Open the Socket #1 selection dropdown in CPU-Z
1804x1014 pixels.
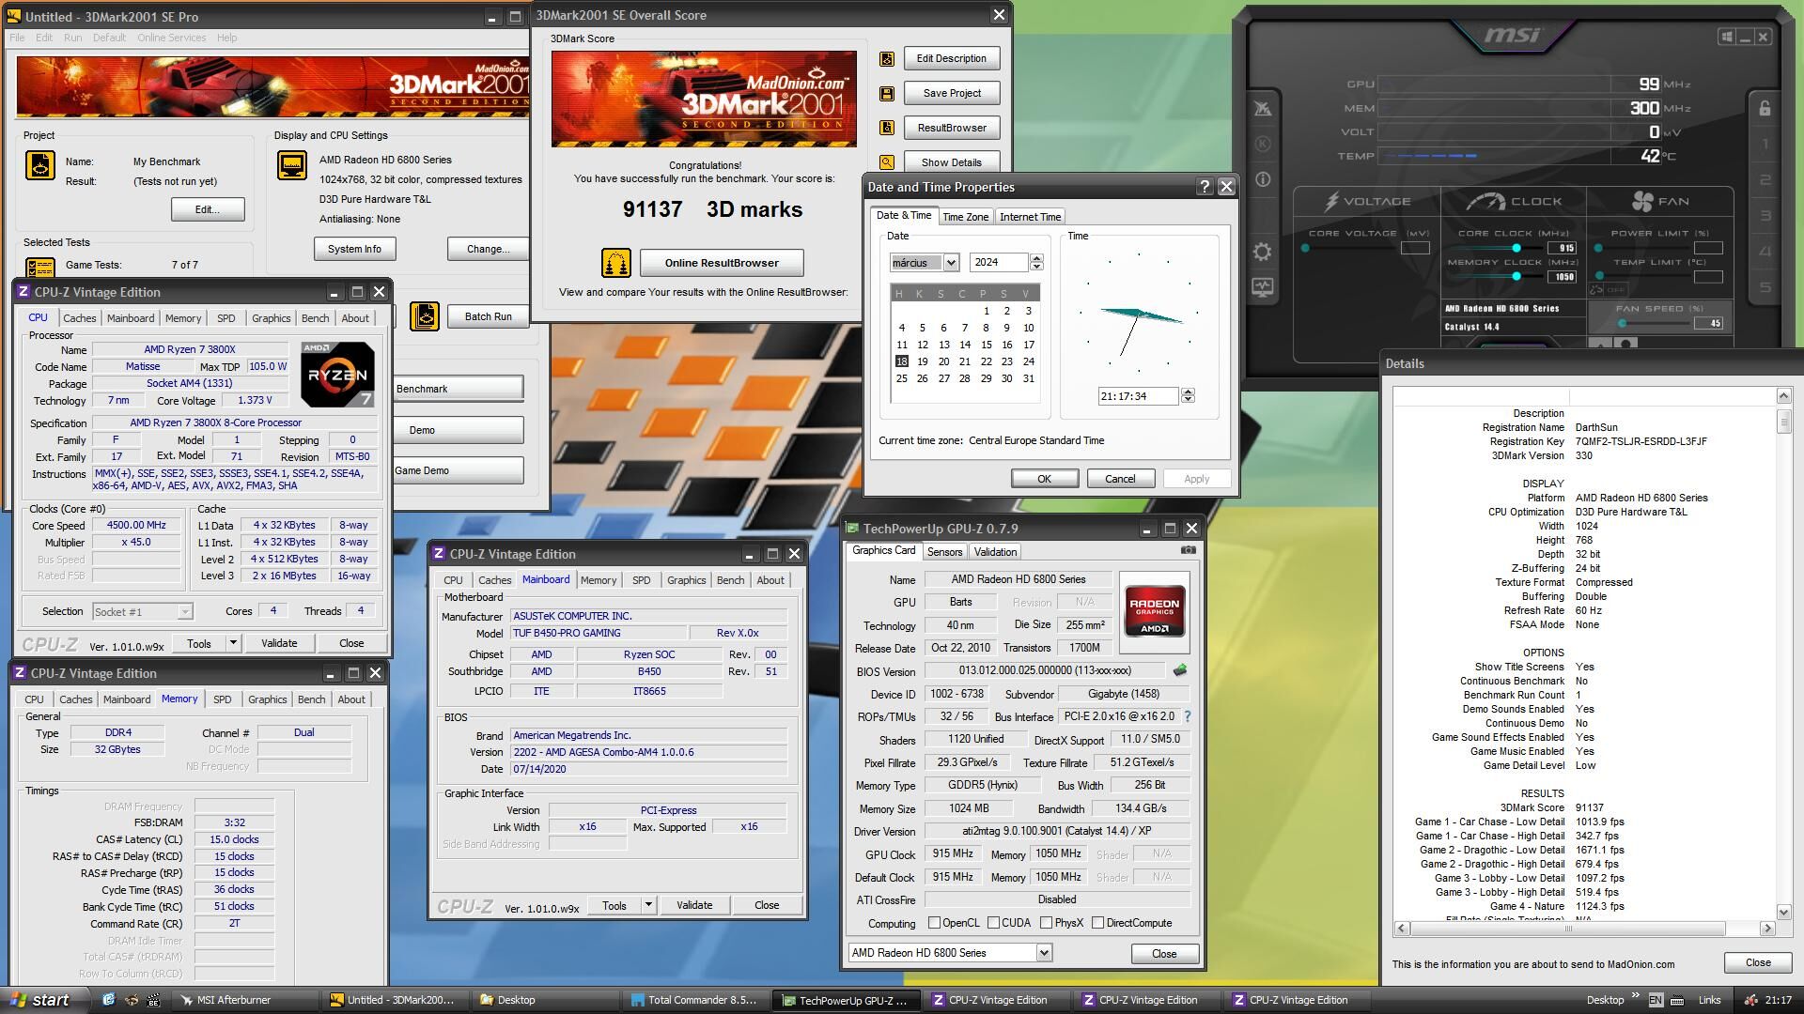pyautogui.click(x=185, y=612)
